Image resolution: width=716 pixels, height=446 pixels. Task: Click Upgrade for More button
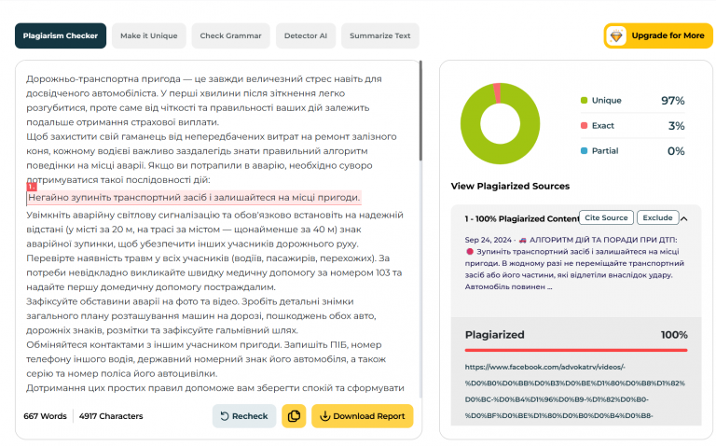[658, 35]
